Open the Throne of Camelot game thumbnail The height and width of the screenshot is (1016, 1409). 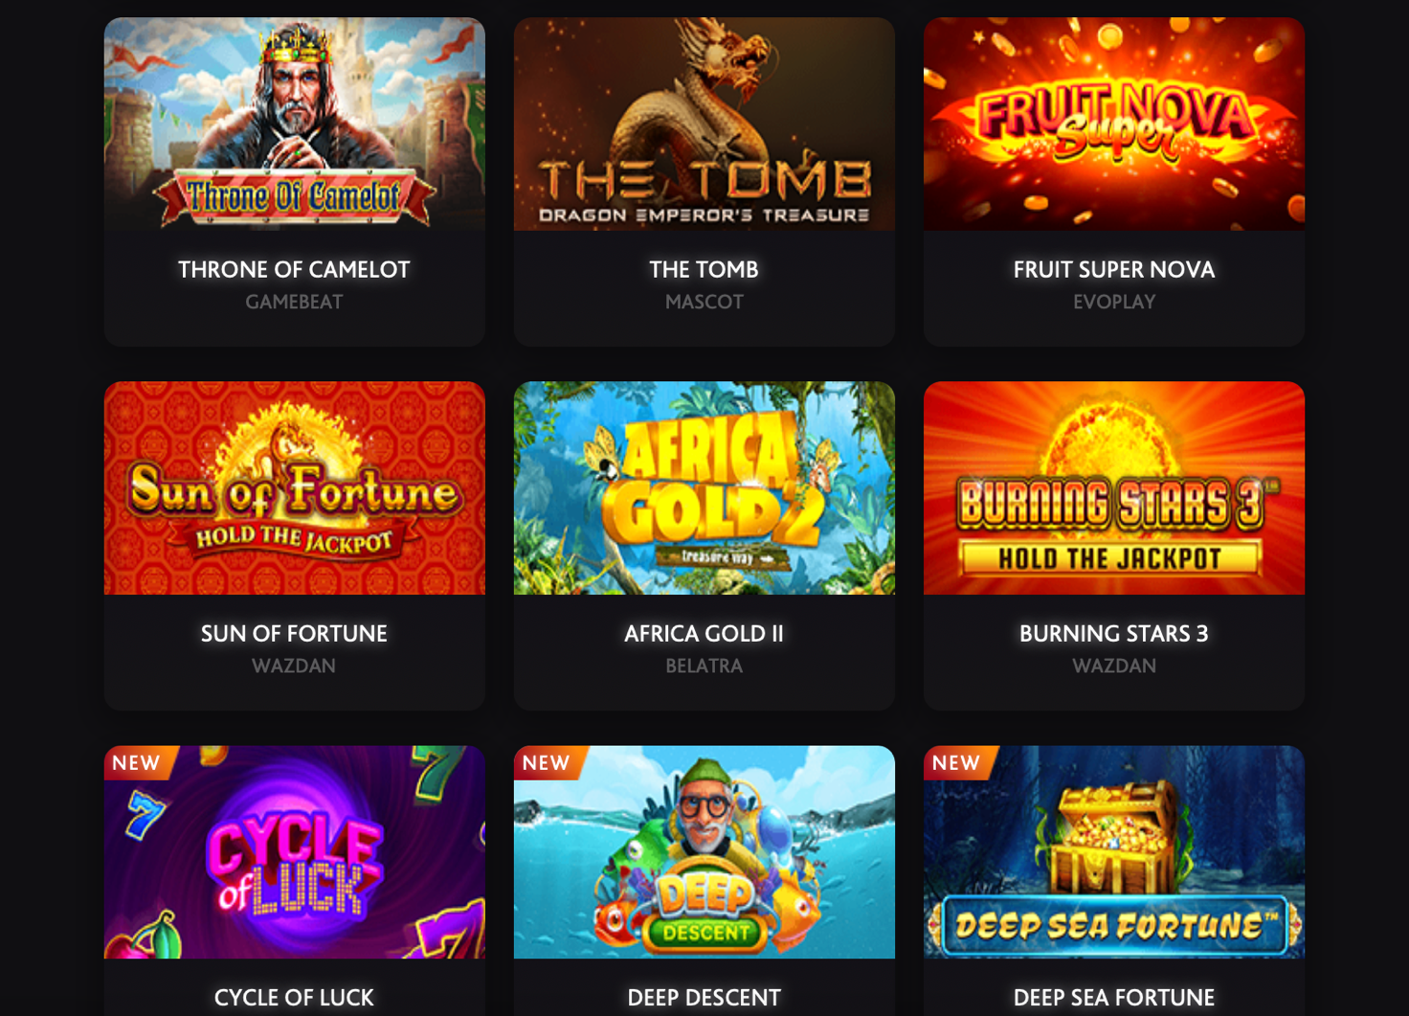(294, 124)
